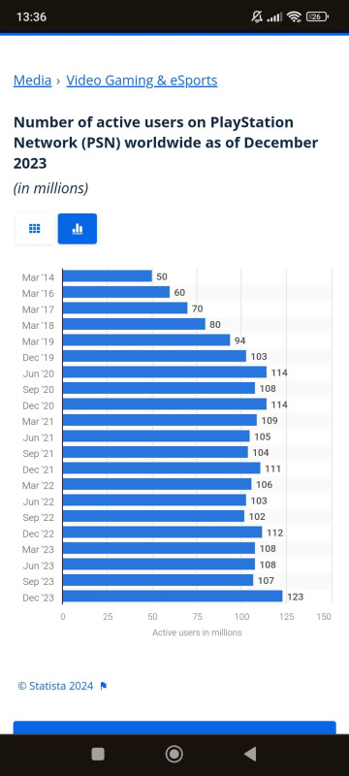
Task: Select the Jun '20 bar with 114
Action: coord(165,372)
